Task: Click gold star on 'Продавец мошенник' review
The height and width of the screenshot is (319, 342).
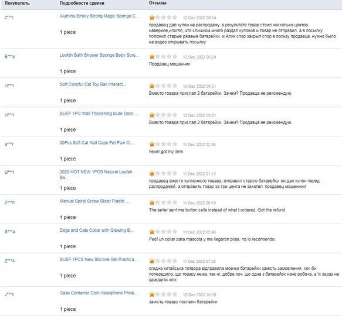Action: click(152, 57)
